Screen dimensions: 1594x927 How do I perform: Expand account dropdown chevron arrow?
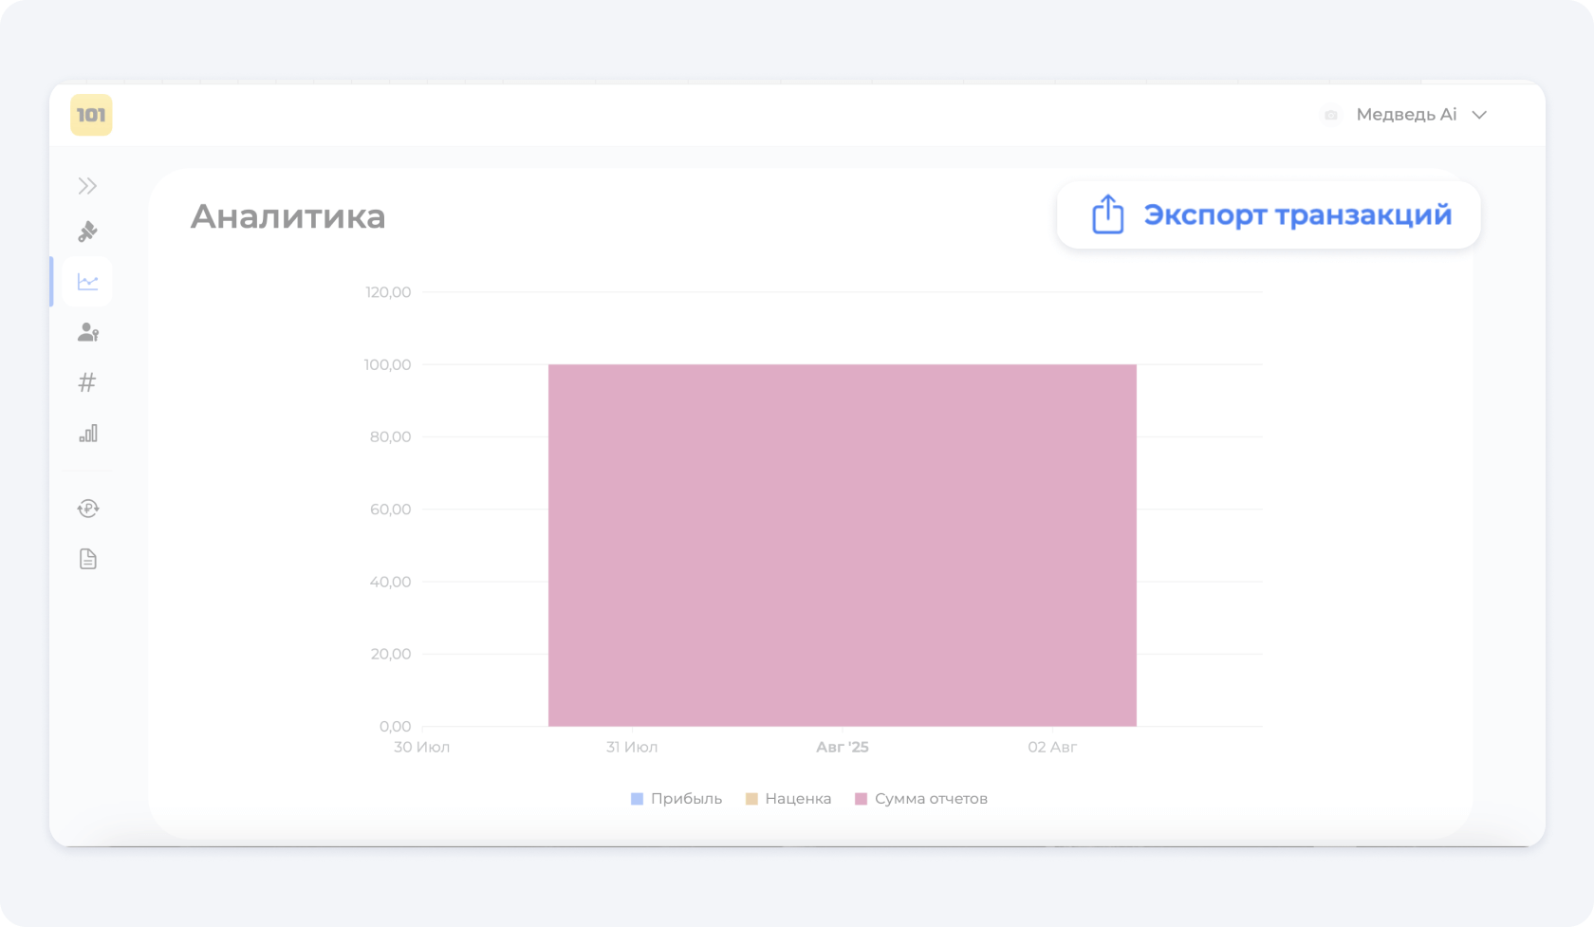1478,115
